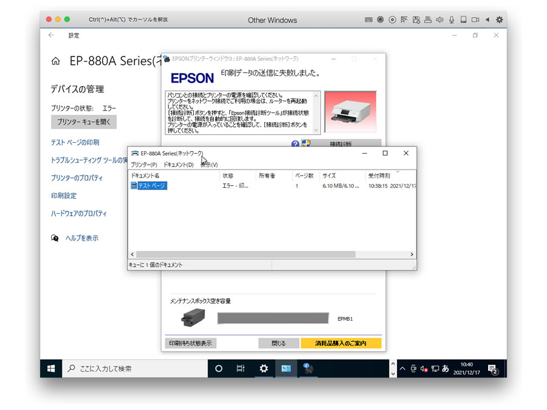Image resolution: width=547 pixels, height=410 pixels.
Task: Open EPSON help question mark icon
Action: pos(295,143)
